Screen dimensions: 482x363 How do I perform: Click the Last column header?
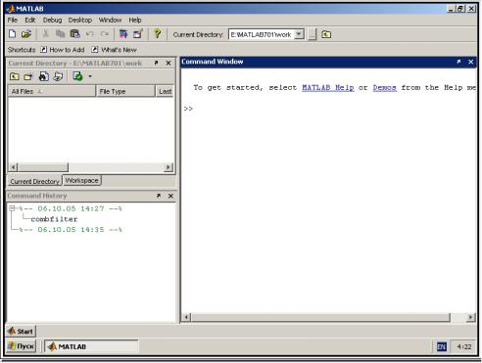coord(165,91)
